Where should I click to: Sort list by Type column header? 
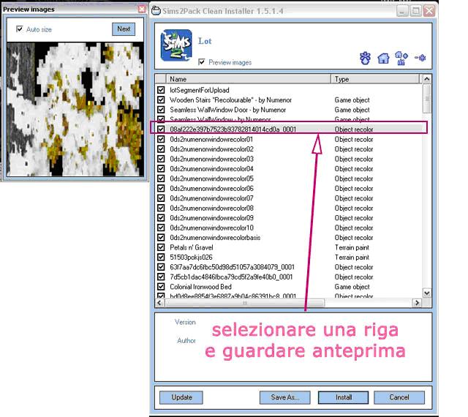click(x=375, y=79)
